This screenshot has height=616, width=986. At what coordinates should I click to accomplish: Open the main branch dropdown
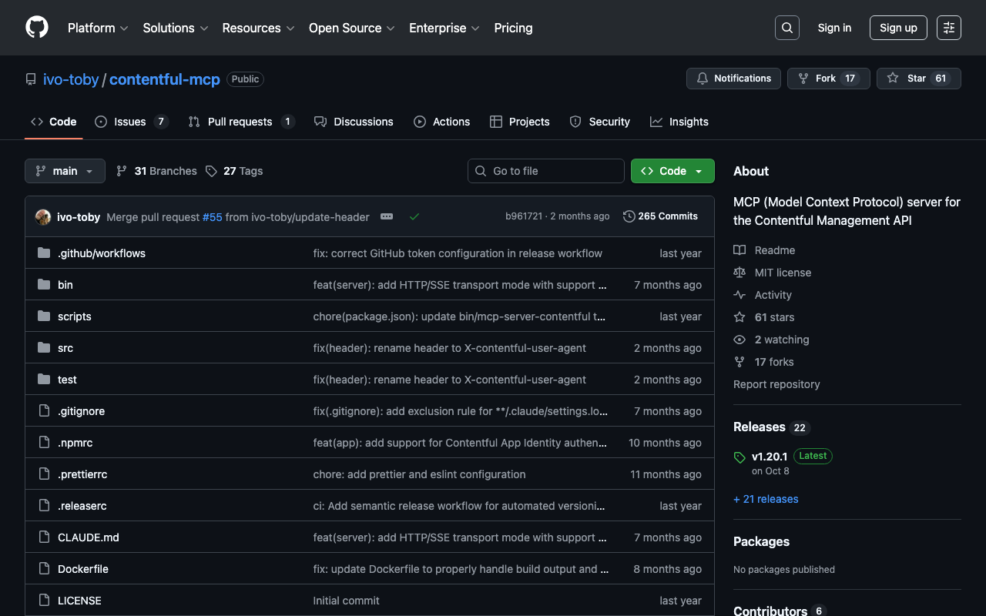pyautogui.click(x=65, y=171)
